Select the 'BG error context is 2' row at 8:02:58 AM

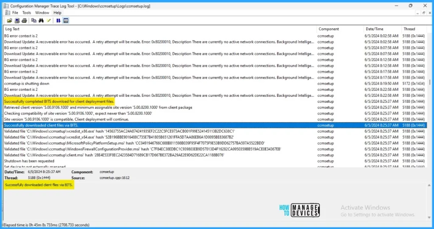[215, 36]
